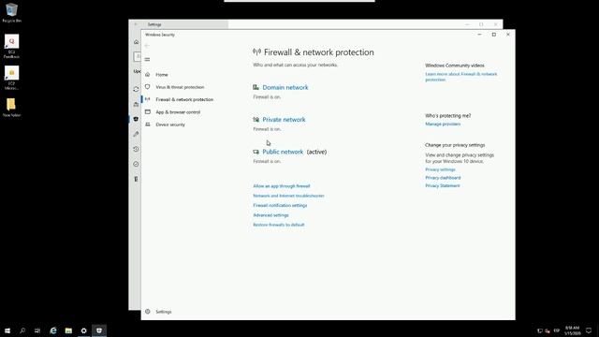Click the system tray clock
The width and height of the screenshot is (599, 337).
tap(572, 330)
